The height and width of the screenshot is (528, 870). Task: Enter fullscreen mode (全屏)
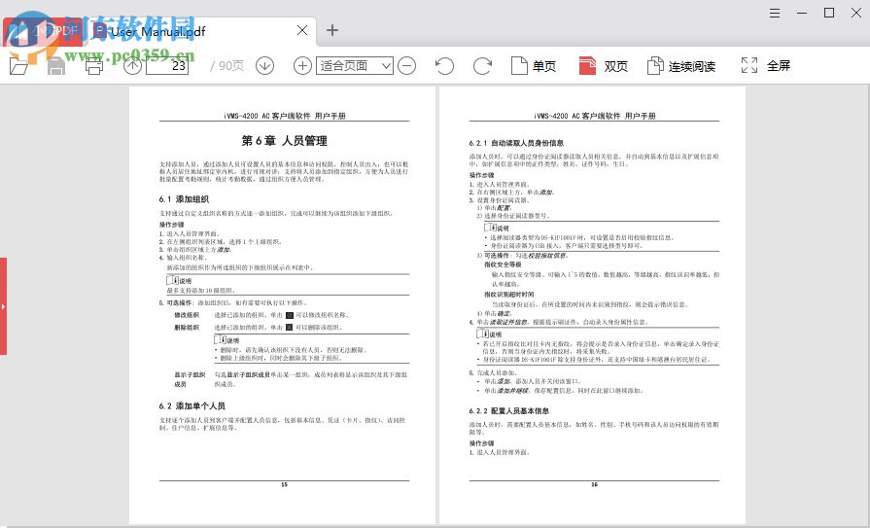coord(765,65)
